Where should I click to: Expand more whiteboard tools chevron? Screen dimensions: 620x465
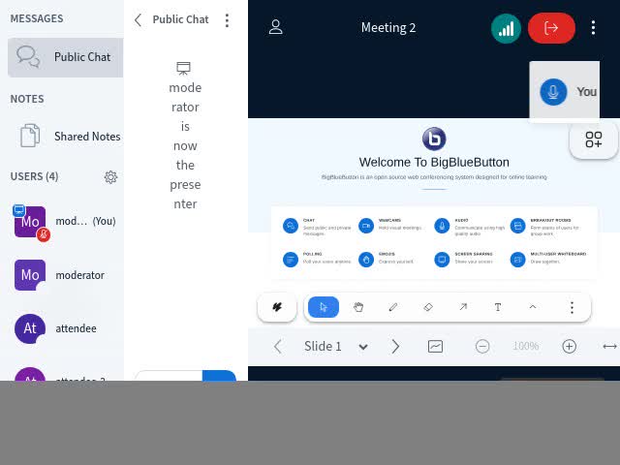(x=533, y=307)
